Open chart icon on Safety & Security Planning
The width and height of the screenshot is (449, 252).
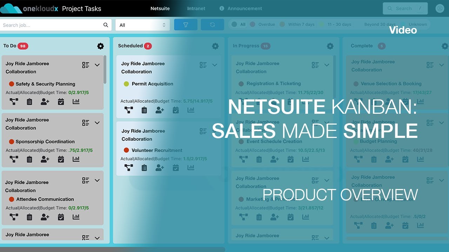click(x=76, y=101)
